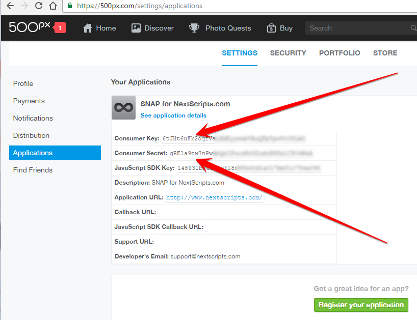
Task: Click the browser Back arrow
Action: tap(10, 6)
